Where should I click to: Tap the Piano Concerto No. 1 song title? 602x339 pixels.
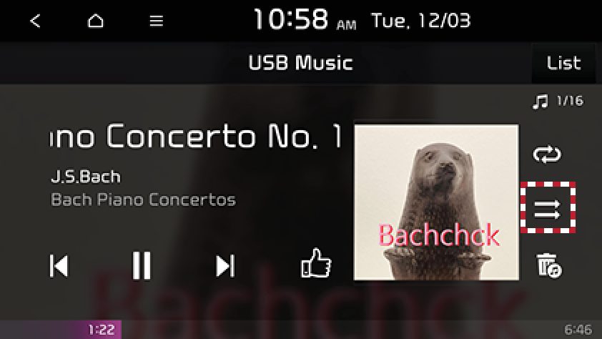[196, 136]
